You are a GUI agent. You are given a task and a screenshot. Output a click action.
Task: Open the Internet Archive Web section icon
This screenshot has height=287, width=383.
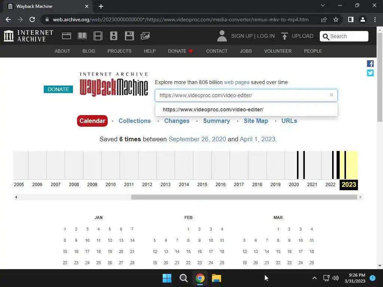[x=67, y=36]
